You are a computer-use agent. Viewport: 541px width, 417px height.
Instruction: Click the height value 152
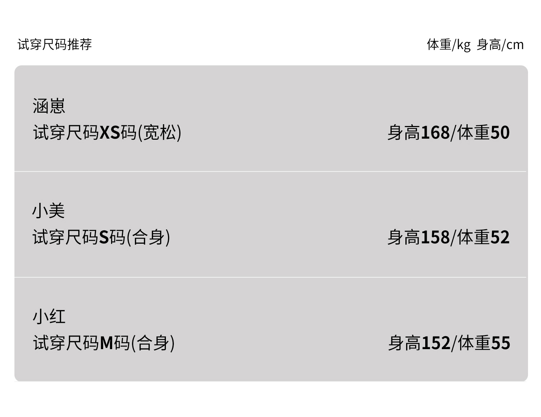tap(436, 343)
